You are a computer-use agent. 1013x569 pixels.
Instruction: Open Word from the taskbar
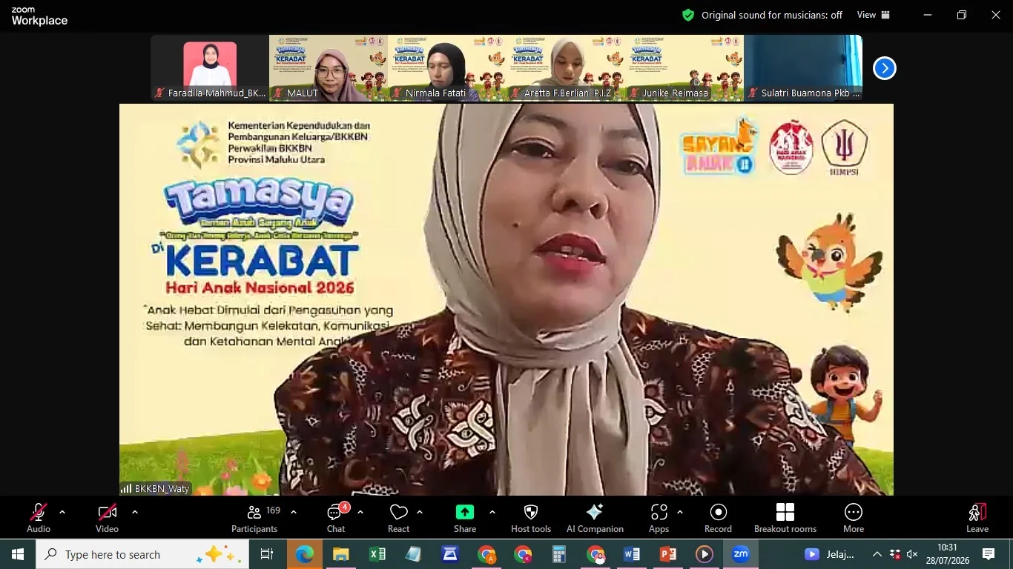pyautogui.click(x=632, y=554)
